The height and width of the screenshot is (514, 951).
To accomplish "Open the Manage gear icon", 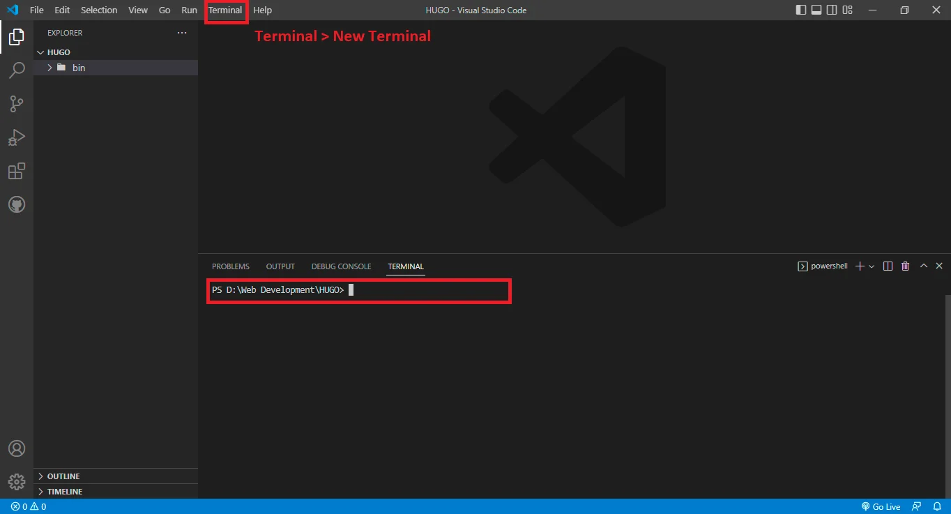I will (x=17, y=482).
